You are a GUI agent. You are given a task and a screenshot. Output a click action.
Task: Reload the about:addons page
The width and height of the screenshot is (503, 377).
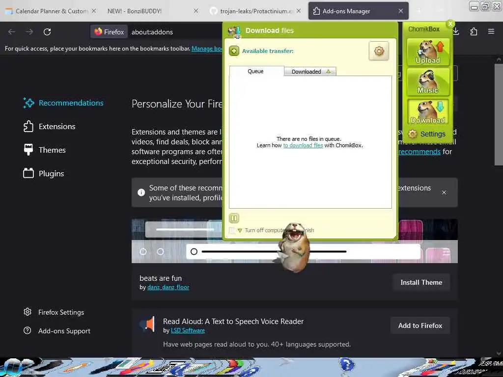(47, 32)
